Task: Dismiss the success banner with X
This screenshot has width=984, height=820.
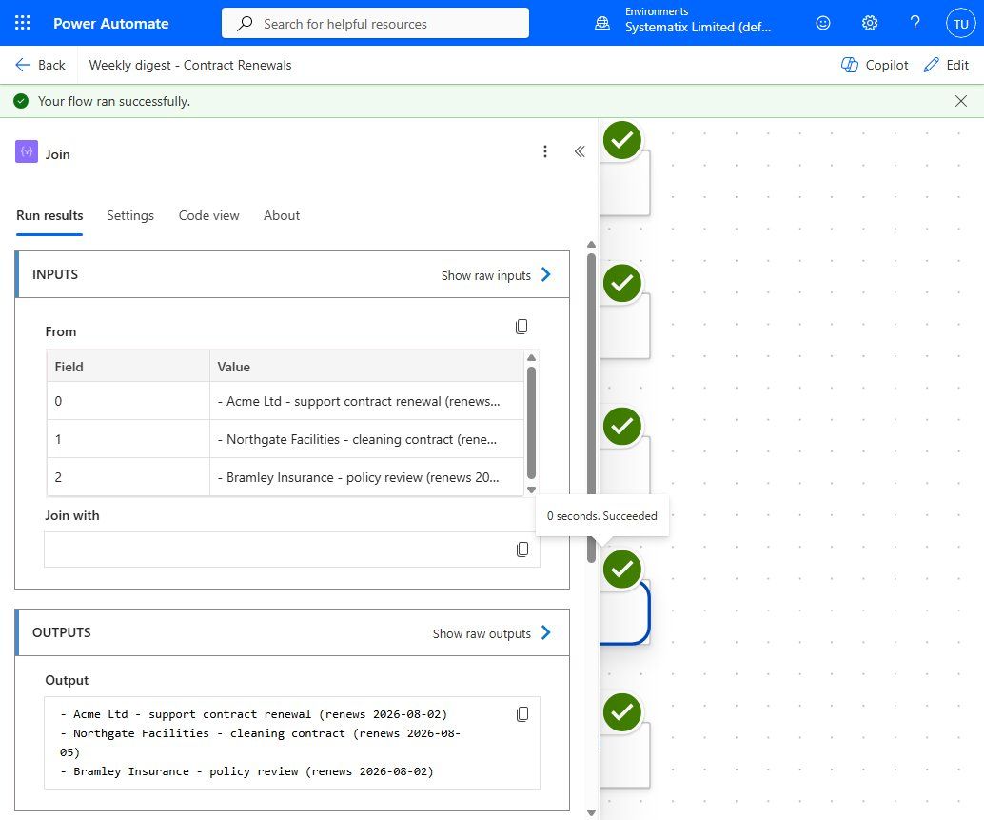Action: (961, 101)
